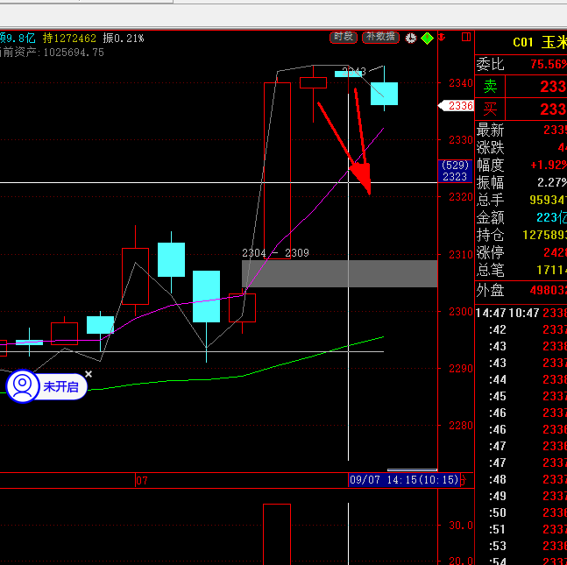Click the 30.0 volume axis label

click(x=461, y=526)
